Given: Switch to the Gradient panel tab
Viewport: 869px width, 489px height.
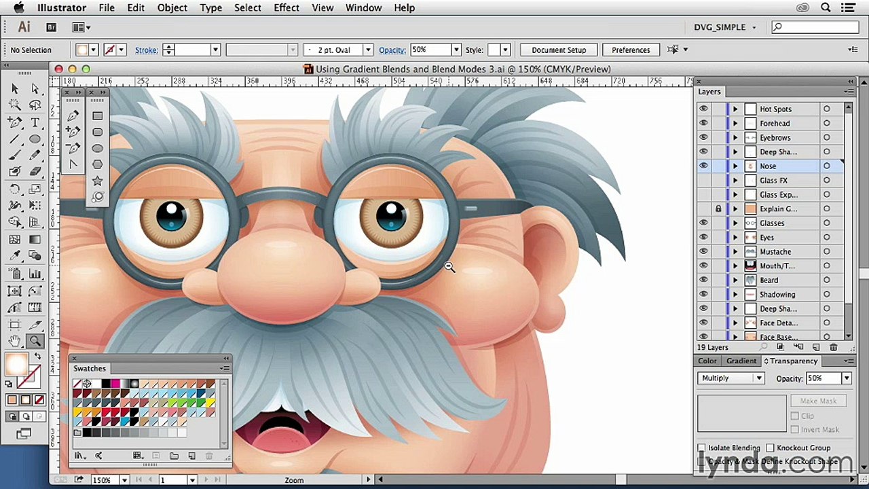Looking at the screenshot, I should click(741, 361).
